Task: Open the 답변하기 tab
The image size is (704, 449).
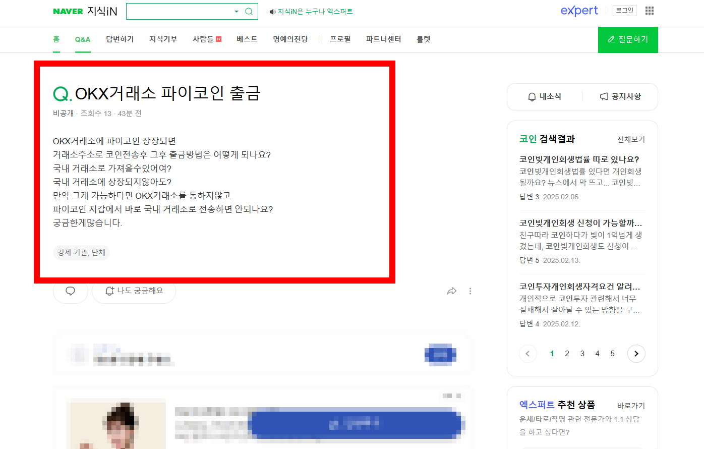Action: coord(120,39)
